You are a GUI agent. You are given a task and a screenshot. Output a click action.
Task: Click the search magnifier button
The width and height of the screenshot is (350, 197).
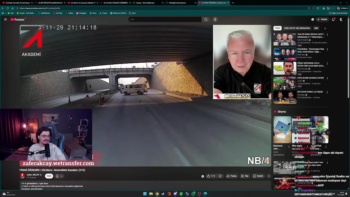point(206,19)
